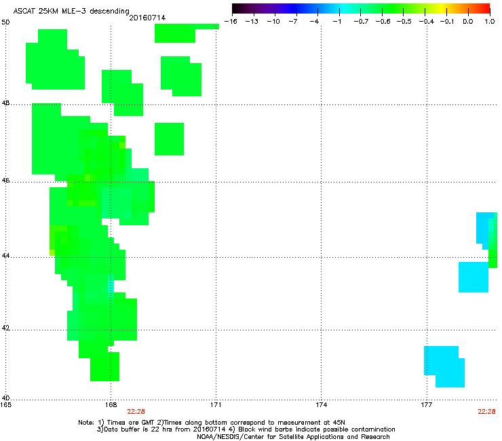The width and height of the screenshot is (502, 441).
Task: Click colorbar label -0.5
Action: pos(404,22)
